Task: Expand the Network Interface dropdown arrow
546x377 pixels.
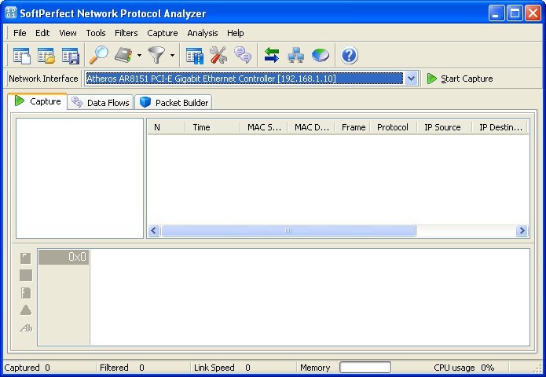Action: coord(411,79)
